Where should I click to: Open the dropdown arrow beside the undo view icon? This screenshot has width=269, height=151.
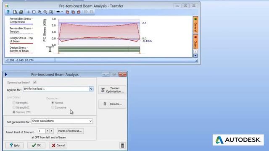click(62, 12)
